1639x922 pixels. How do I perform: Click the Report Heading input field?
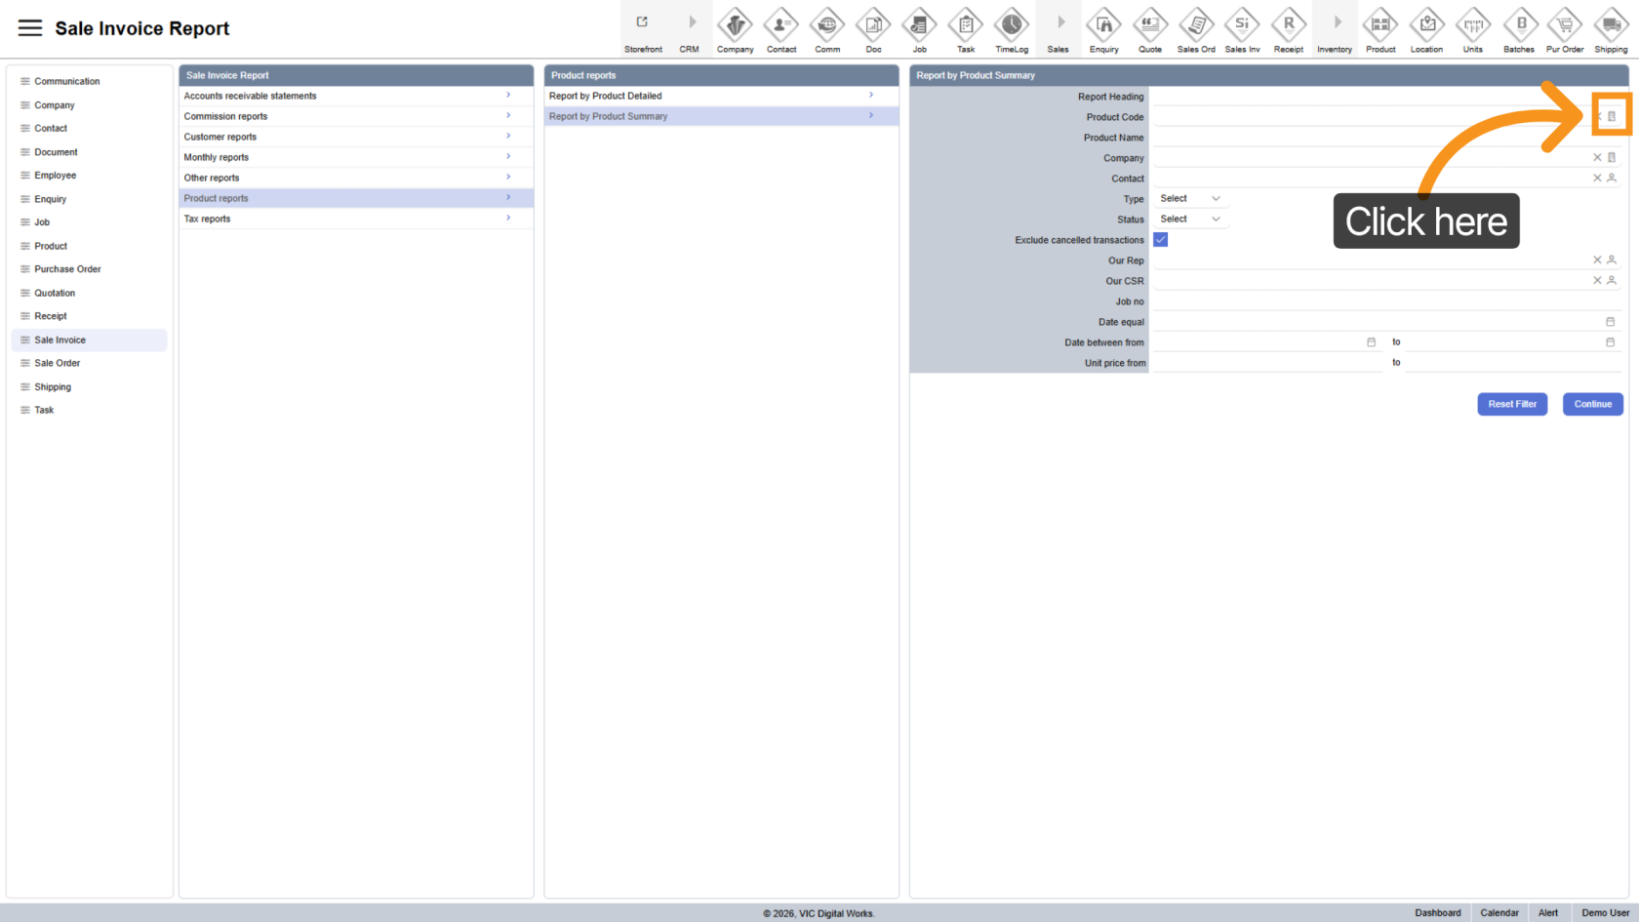click(1385, 97)
